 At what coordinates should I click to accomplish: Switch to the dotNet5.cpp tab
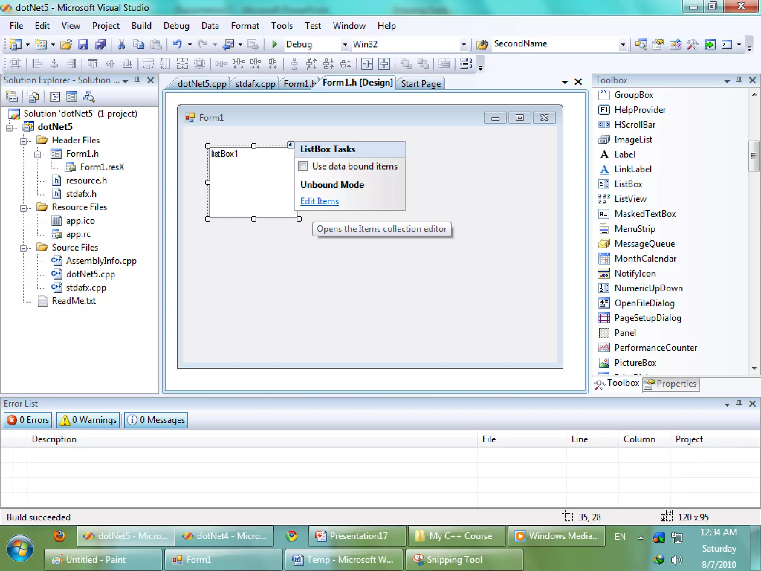pos(201,84)
